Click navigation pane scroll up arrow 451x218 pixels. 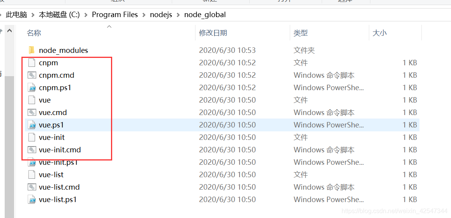click(x=9, y=30)
